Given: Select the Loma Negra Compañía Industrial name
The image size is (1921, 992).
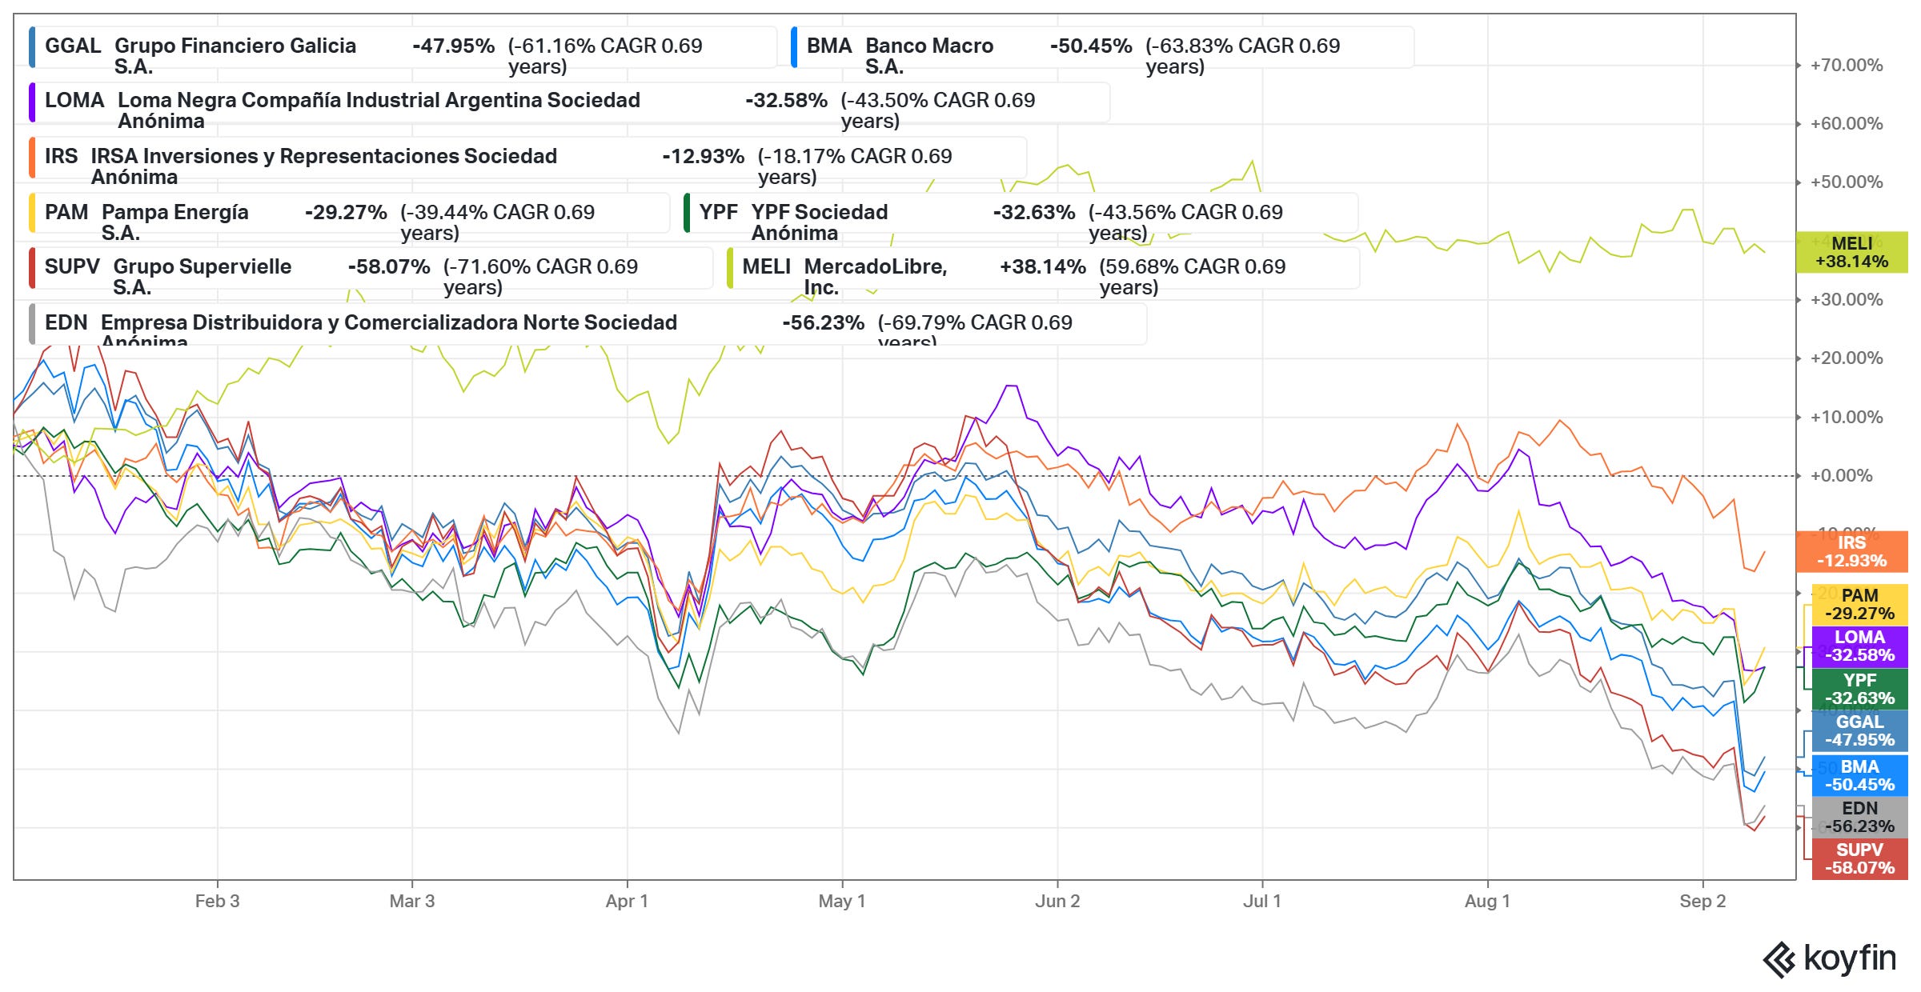Looking at the screenshot, I should 379,110.
